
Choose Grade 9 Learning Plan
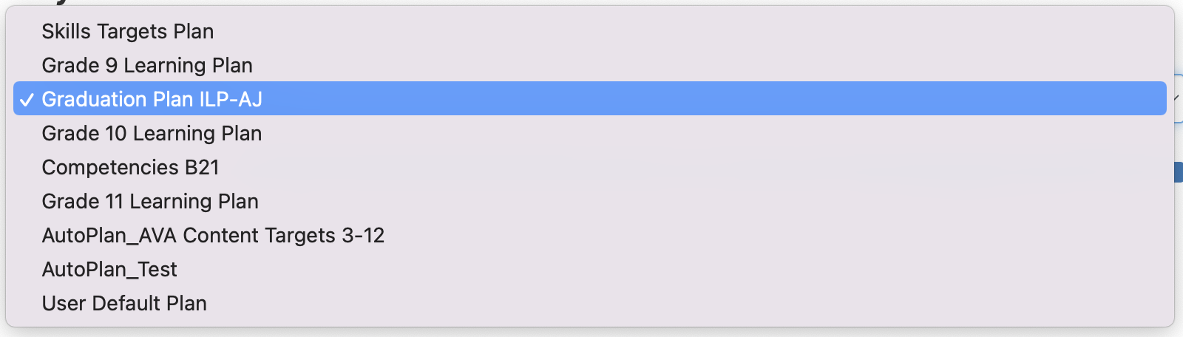click(147, 65)
